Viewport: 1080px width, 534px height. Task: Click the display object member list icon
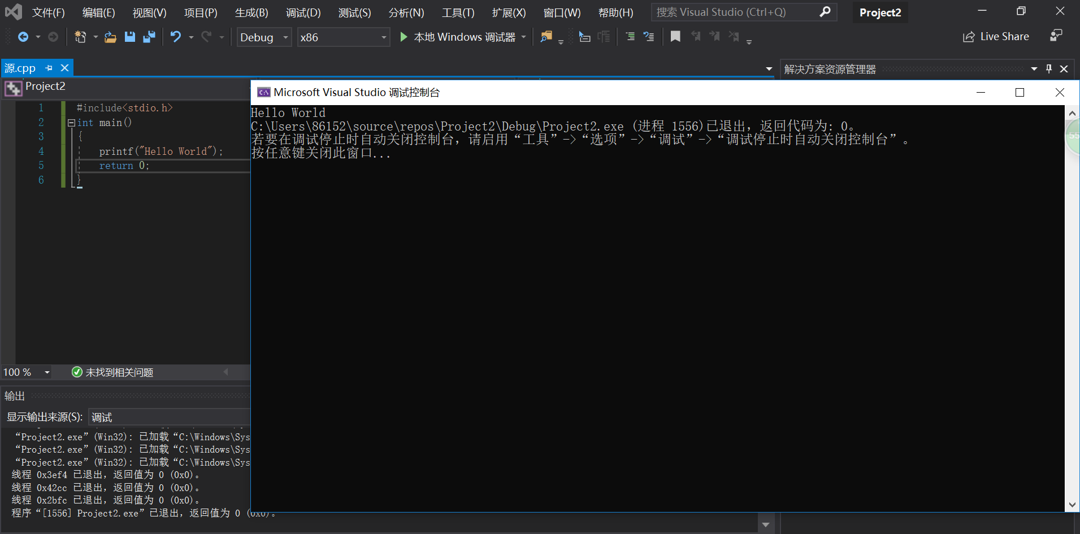tap(585, 37)
